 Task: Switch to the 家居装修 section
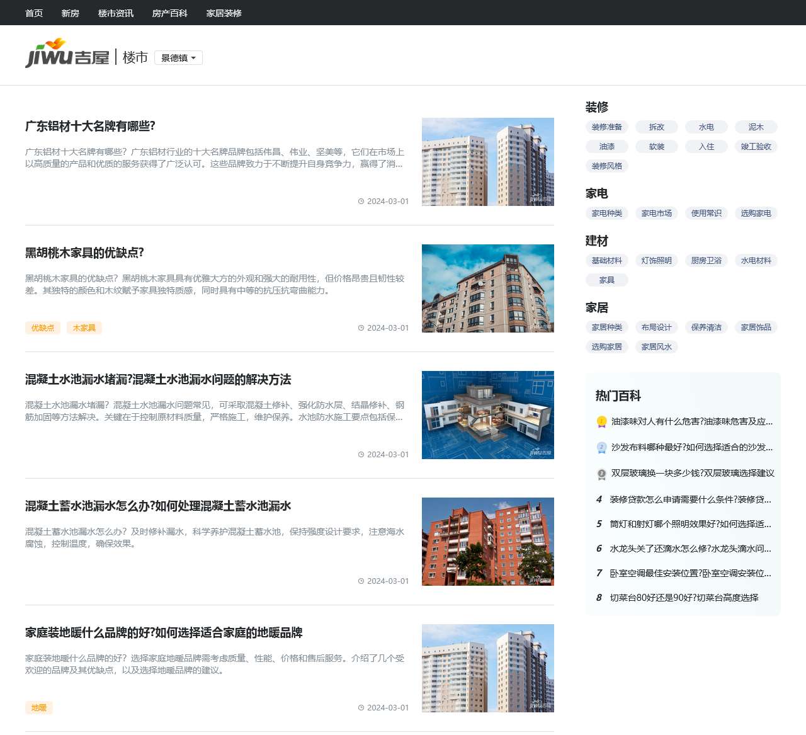point(224,13)
